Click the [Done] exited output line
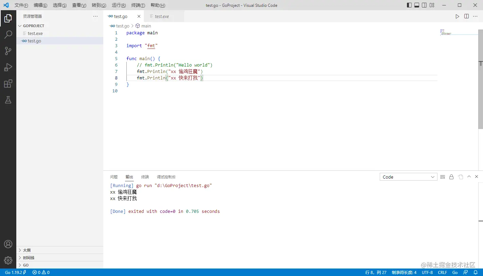 (165, 211)
